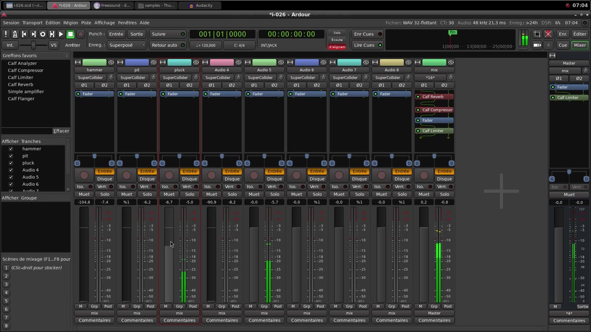Viewport: 591px width, 332px height.
Task: Switch to the Éditer editor view
Action: [x=579, y=34]
